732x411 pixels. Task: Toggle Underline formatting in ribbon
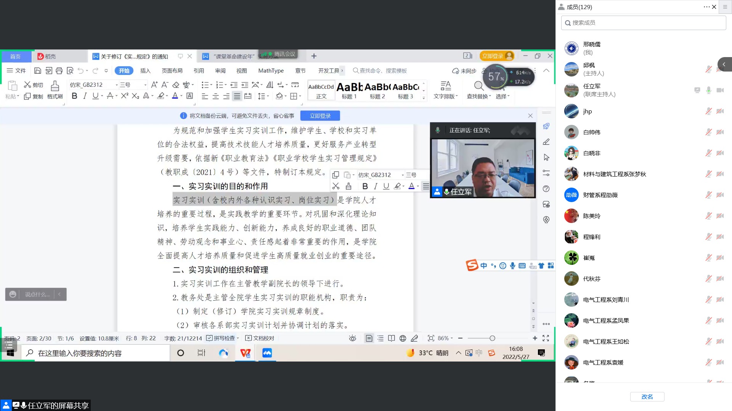[95, 96]
